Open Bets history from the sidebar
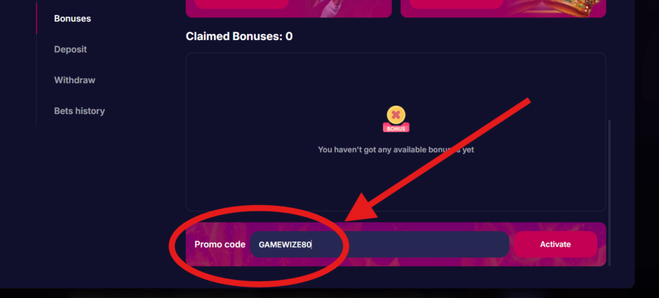 click(79, 111)
